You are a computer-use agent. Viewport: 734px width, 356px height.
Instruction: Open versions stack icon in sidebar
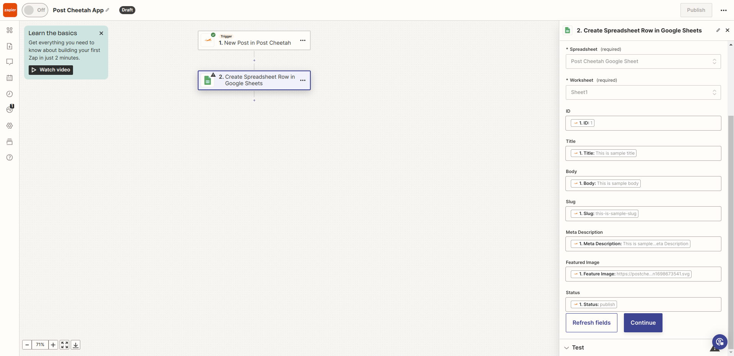tap(10, 142)
